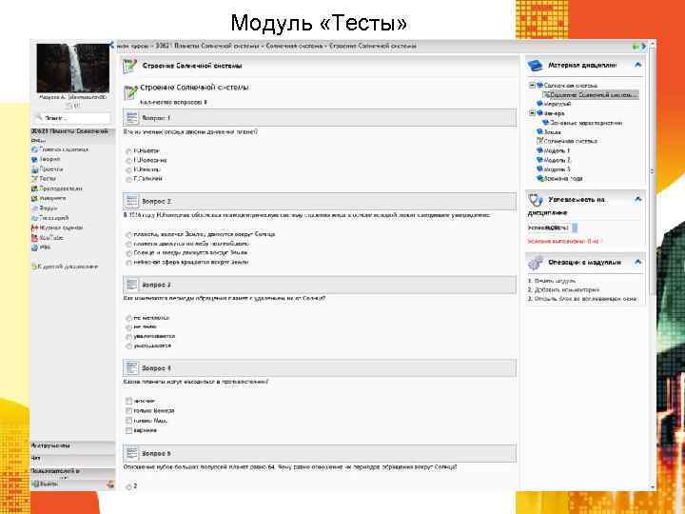Open the Проекты icon in the left menu
The height and width of the screenshot is (514, 685).
34,169
